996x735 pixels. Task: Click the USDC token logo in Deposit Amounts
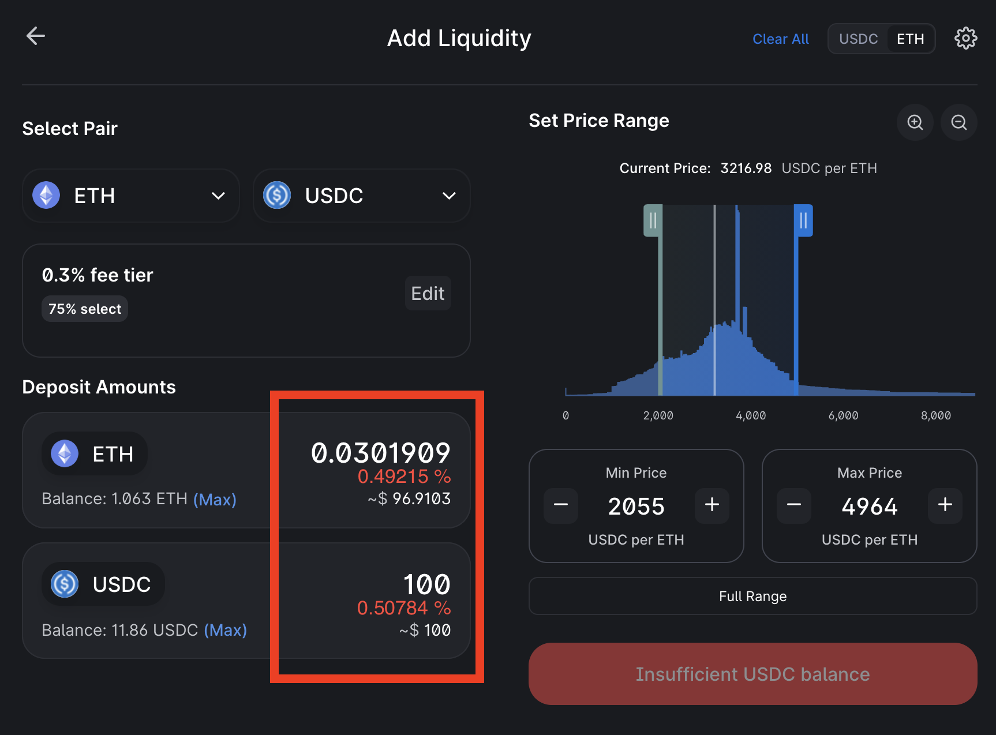pyautogui.click(x=64, y=584)
